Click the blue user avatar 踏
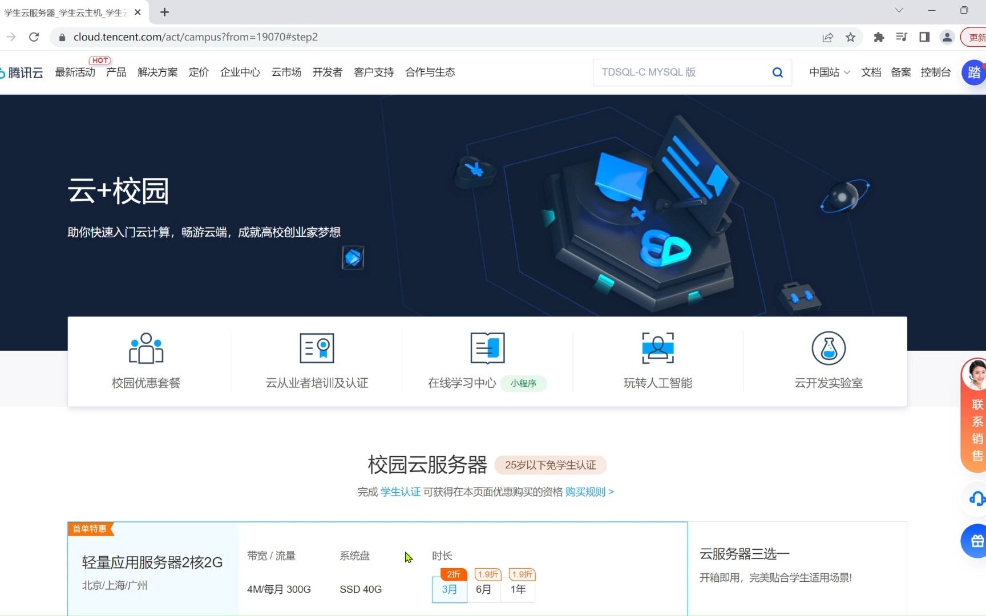This screenshot has height=616, width=986. click(974, 72)
